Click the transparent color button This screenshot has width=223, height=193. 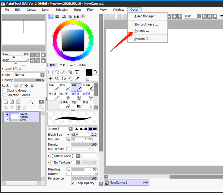(x=88, y=79)
